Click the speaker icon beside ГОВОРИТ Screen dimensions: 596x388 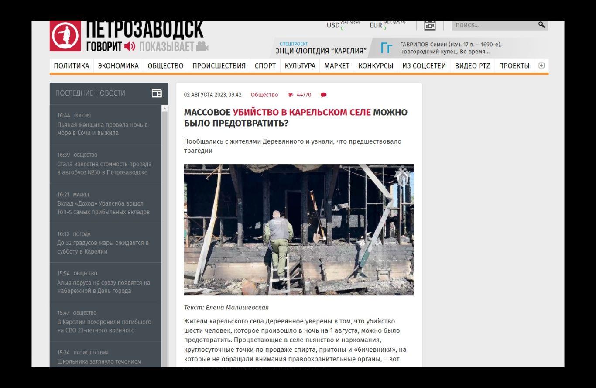click(x=130, y=46)
